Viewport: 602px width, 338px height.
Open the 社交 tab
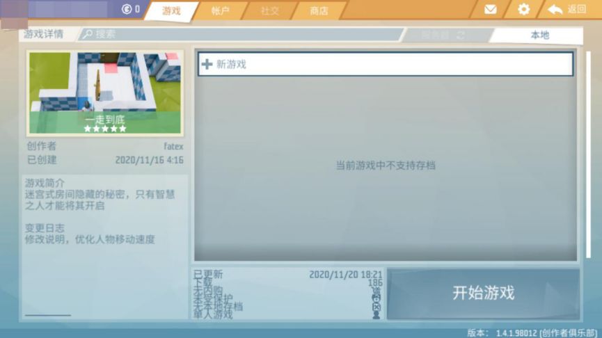tap(269, 10)
